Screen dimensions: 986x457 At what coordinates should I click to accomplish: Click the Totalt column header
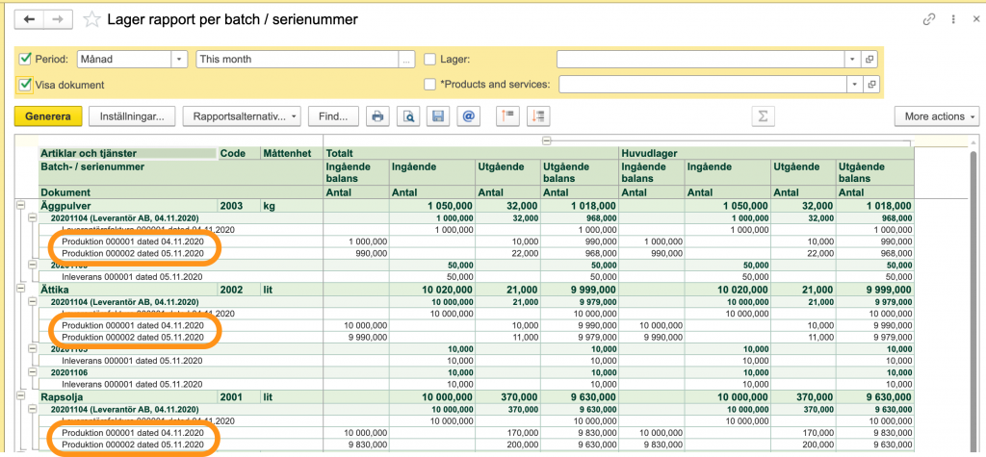(472, 153)
